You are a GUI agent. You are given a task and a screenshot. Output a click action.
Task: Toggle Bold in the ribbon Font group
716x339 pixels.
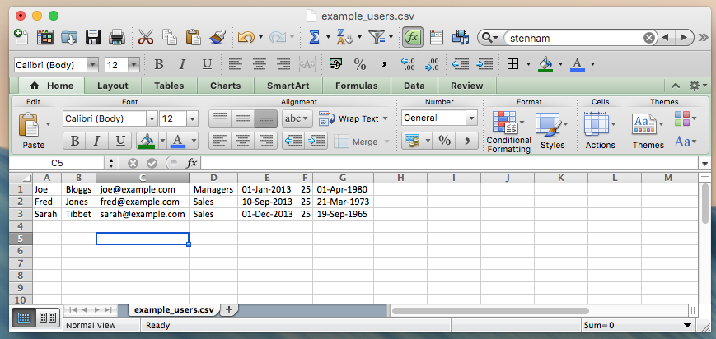point(75,141)
